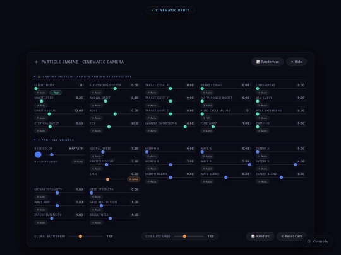Toggle the Off switch under Auto Cycle Modes
341x255 pixels.
(x=206, y=118)
